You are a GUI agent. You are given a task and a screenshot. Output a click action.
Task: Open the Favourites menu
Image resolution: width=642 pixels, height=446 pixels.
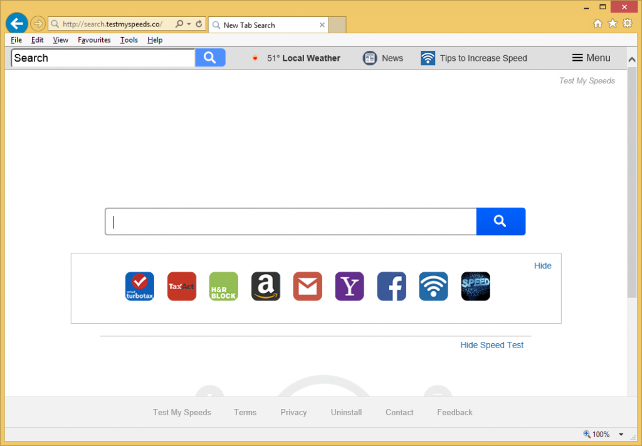94,40
